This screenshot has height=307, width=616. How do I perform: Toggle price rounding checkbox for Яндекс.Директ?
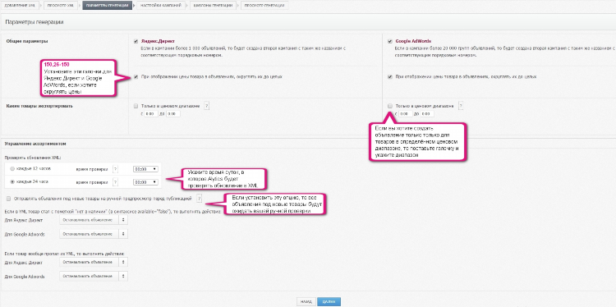(136, 76)
